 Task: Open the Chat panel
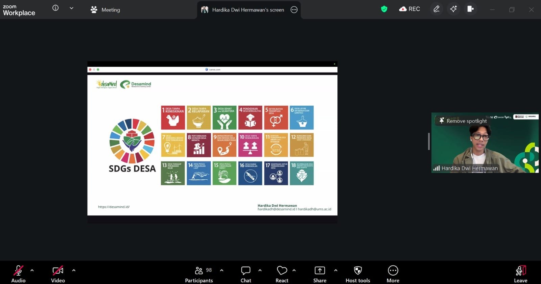point(246,274)
